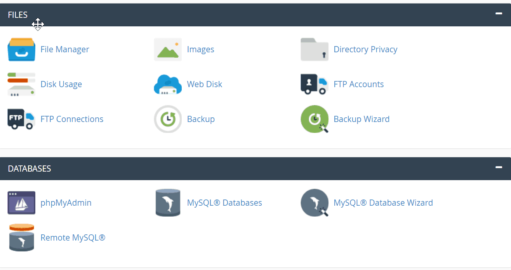Click the Backup clock icon
Image resolution: width=511 pixels, height=270 pixels.
click(x=168, y=119)
